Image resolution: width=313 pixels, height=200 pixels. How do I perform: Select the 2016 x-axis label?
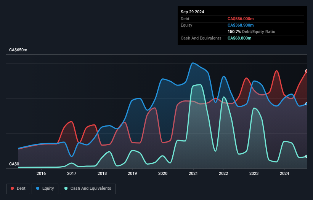pyautogui.click(x=41, y=173)
